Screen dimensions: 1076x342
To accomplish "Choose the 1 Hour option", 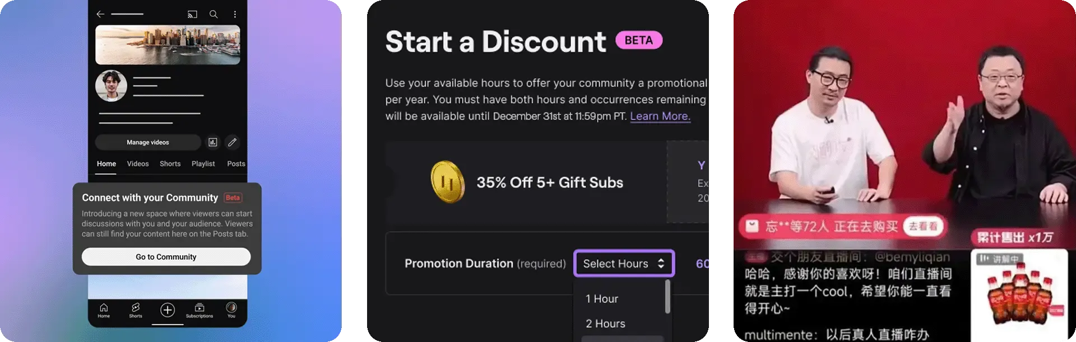I will pos(602,299).
